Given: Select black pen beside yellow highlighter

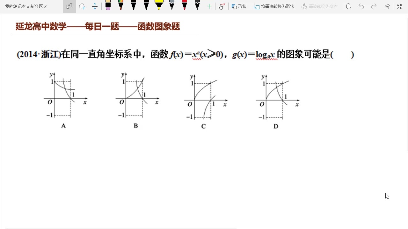Looking at the screenshot, I should pos(146,5).
